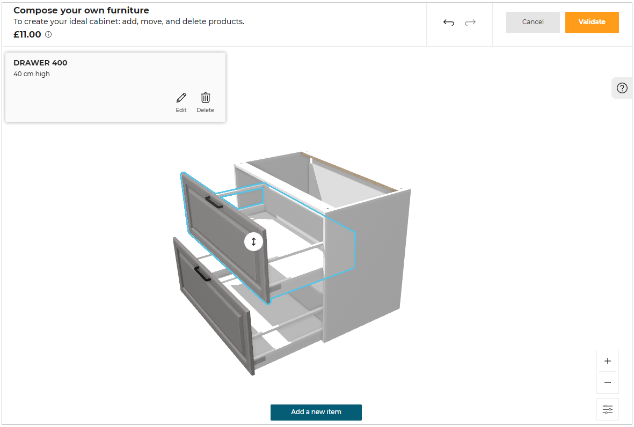Undo the last cabinet change

[449, 23]
